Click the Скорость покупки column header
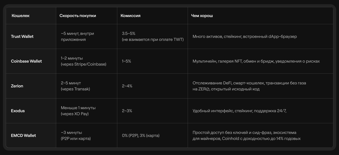 pyautogui.click(x=78, y=16)
